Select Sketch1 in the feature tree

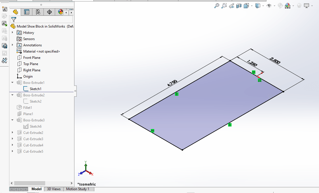coord(35,89)
